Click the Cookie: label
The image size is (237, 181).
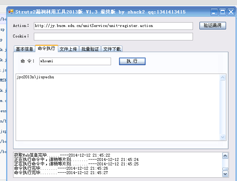pos(21,36)
